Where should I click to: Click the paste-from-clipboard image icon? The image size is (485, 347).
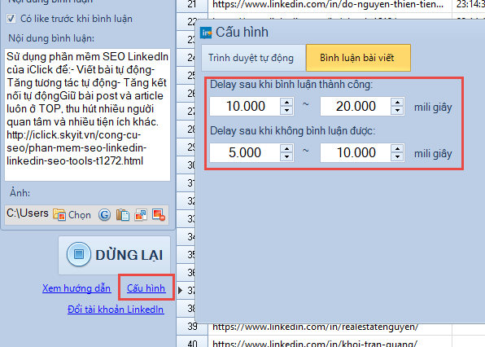coord(123,214)
